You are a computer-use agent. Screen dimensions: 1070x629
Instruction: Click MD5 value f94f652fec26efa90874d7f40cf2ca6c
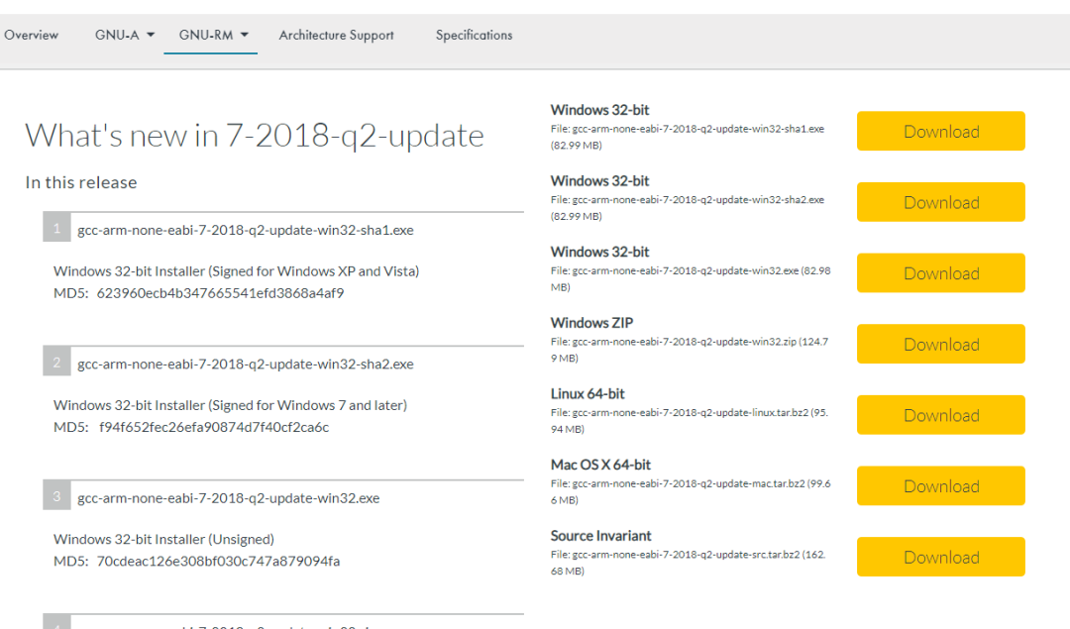point(214,427)
